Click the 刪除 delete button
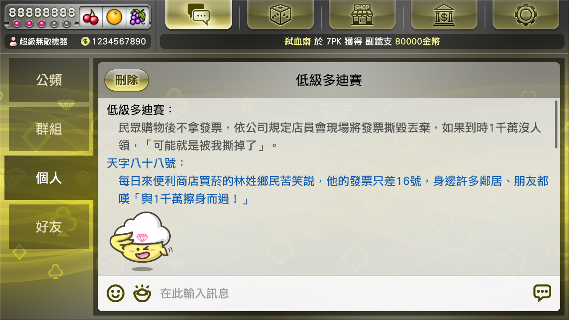The width and height of the screenshot is (569, 320). (x=127, y=80)
